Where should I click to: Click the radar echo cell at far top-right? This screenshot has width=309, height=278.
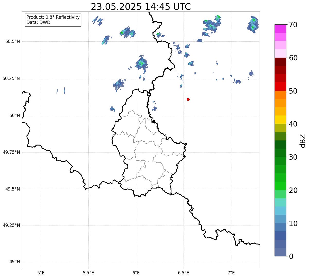tap(253, 24)
